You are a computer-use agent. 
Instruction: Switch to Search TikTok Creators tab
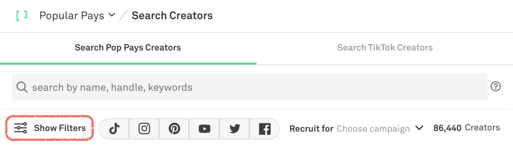pos(385,48)
